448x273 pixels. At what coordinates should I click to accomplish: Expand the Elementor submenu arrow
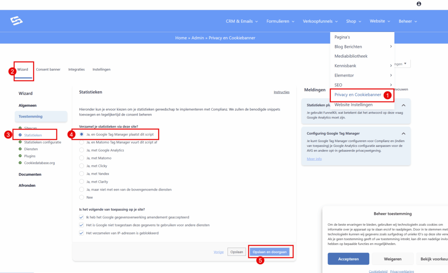(391, 75)
